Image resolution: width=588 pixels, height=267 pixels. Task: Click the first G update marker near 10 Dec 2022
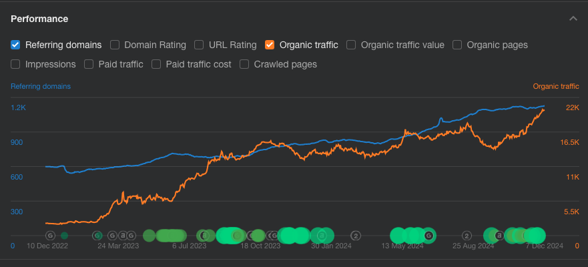[x=50, y=236]
